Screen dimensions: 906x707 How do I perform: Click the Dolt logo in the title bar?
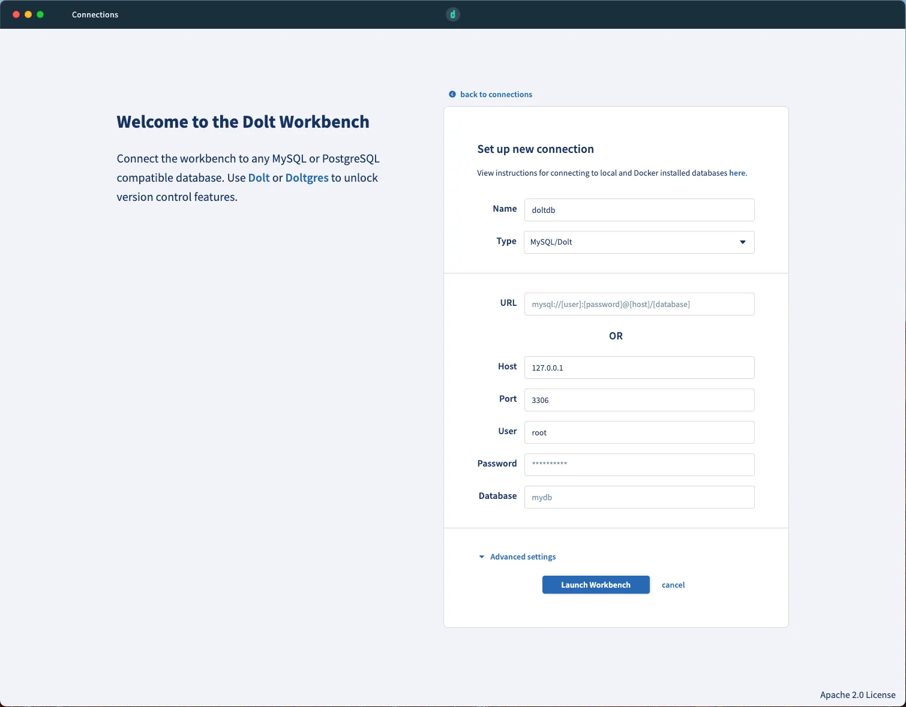(x=453, y=14)
